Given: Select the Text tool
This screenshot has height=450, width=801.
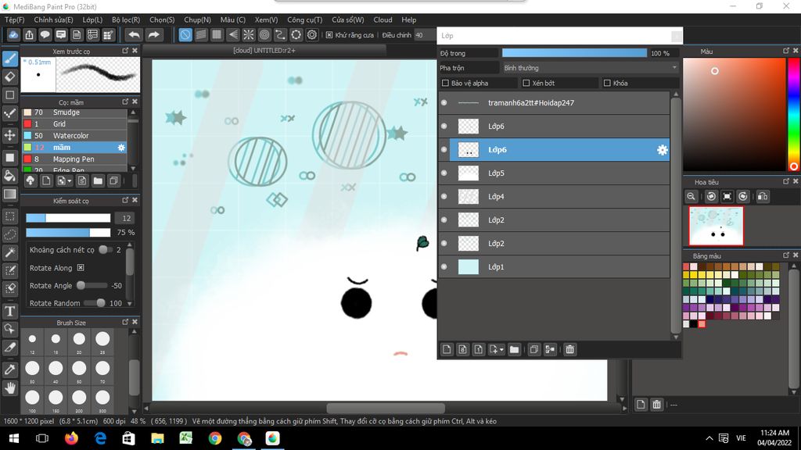Looking at the screenshot, I should pyautogui.click(x=9, y=311).
